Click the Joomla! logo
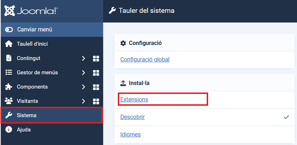 point(31,11)
